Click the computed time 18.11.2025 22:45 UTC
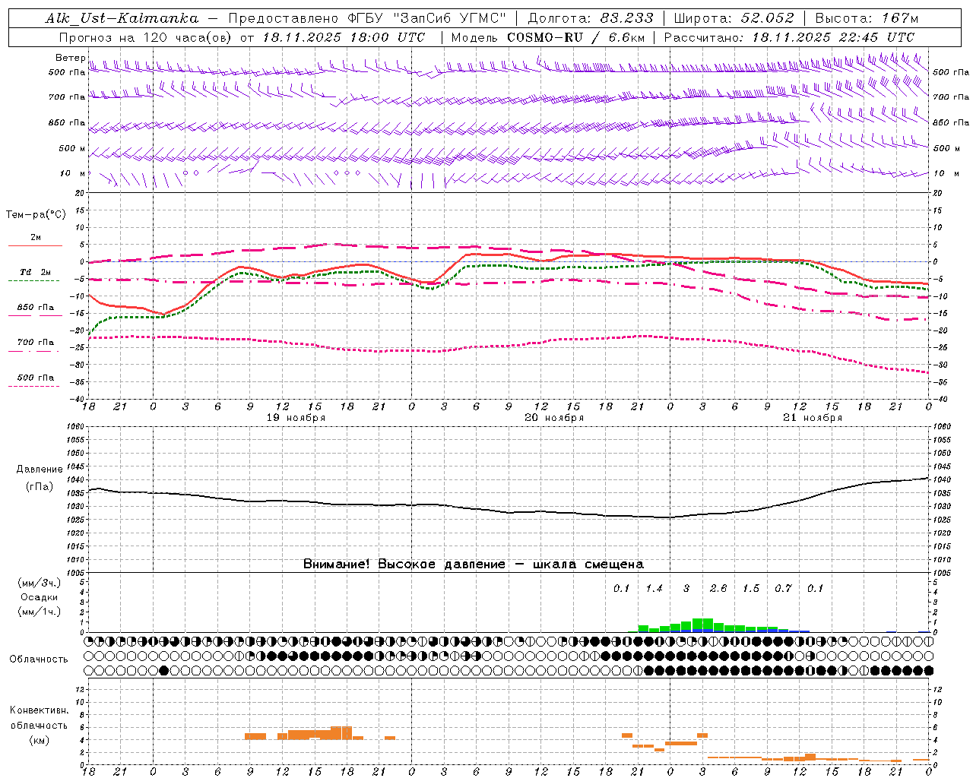The height and width of the screenshot is (778, 973). tap(833, 37)
